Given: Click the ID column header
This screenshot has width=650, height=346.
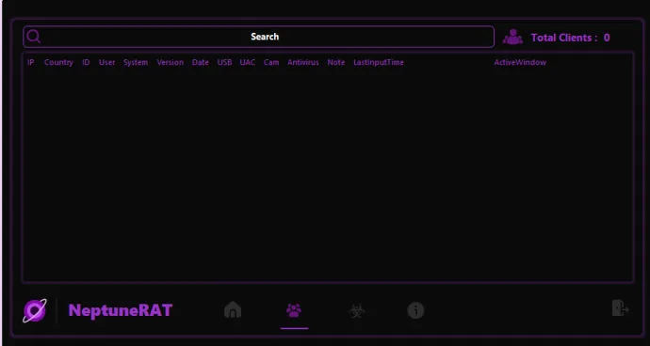Looking at the screenshot, I should 86,62.
